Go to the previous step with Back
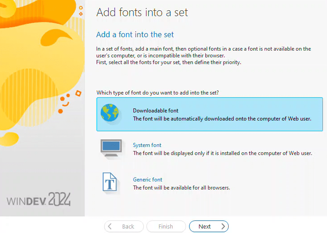 point(124,227)
